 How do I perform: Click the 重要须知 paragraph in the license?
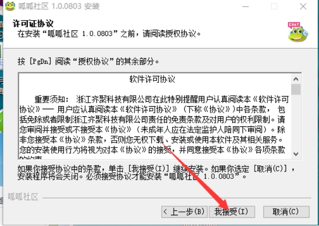pyautogui.click(x=154, y=129)
